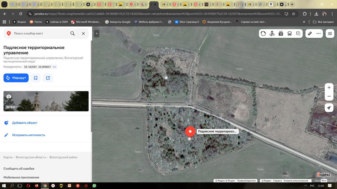
Task: Save place to bookmarks
Action: (36, 78)
